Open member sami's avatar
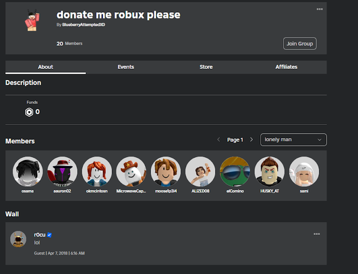The height and width of the screenshot is (274, 358). pyautogui.click(x=304, y=172)
